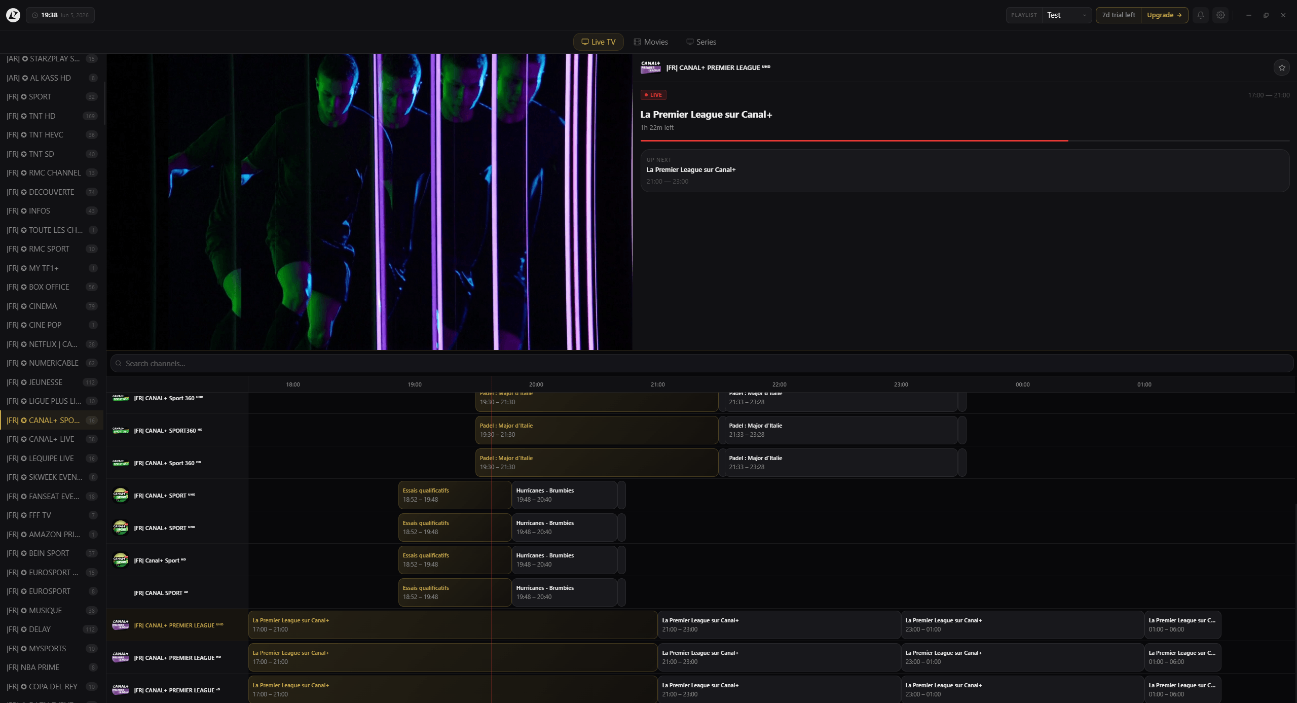The image size is (1297, 703).
Task: Open settings gear icon
Action: [x=1220, y=15]
